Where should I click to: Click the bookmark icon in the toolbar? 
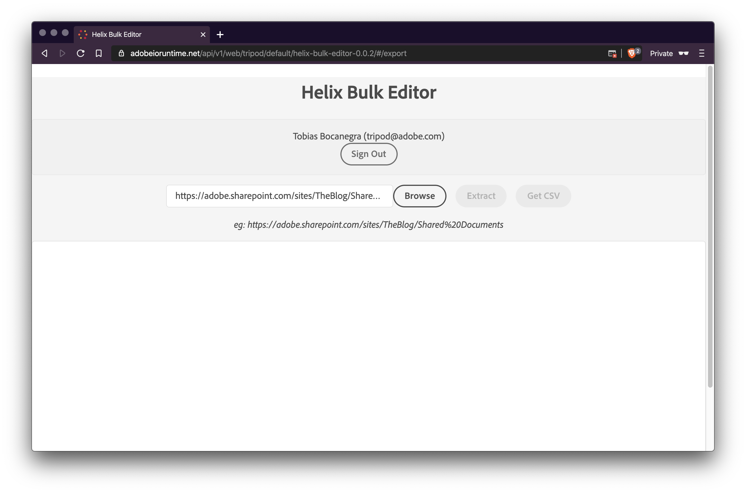[98, 53]
